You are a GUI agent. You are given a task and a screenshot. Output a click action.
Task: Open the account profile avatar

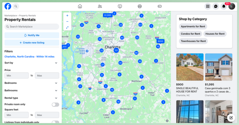point(231,6)
